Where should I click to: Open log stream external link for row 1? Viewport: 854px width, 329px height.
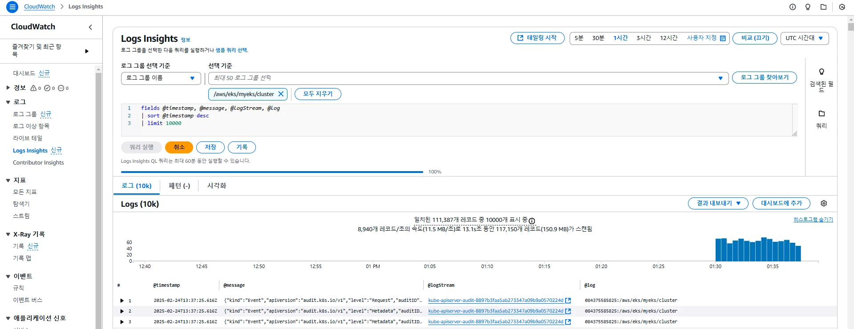(x=568, y=301)
